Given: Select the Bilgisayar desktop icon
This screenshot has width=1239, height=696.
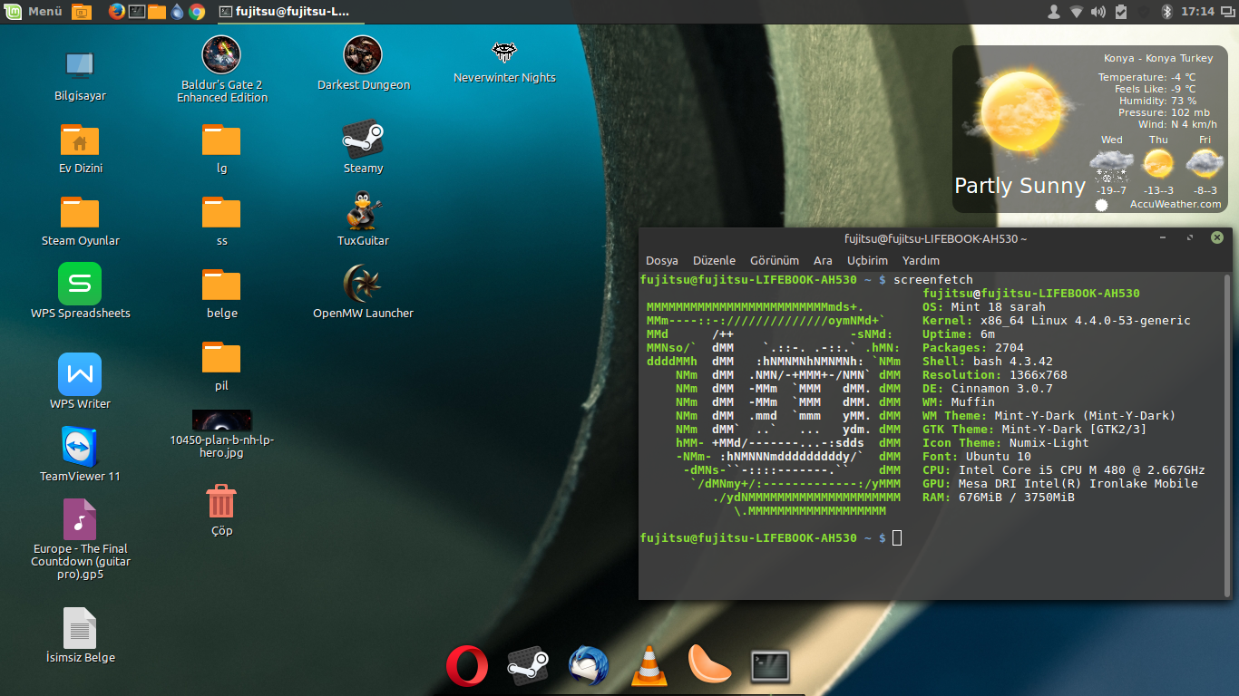Looking at the screenshot, I should point(80,65).
